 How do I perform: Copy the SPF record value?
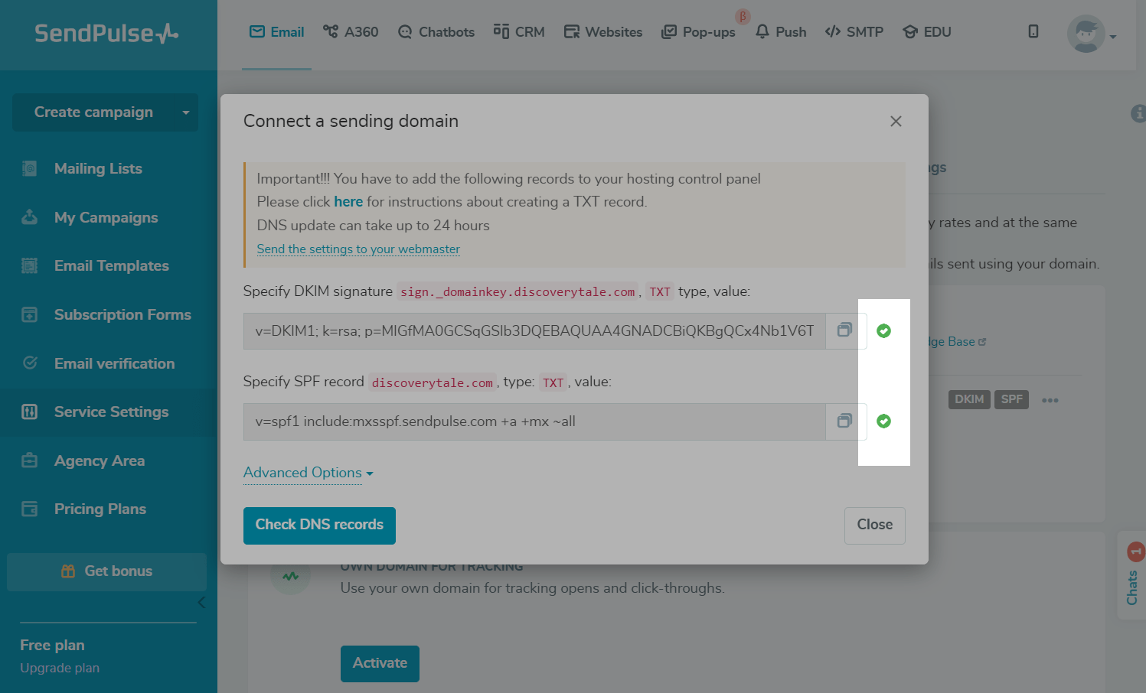(845, 421)
